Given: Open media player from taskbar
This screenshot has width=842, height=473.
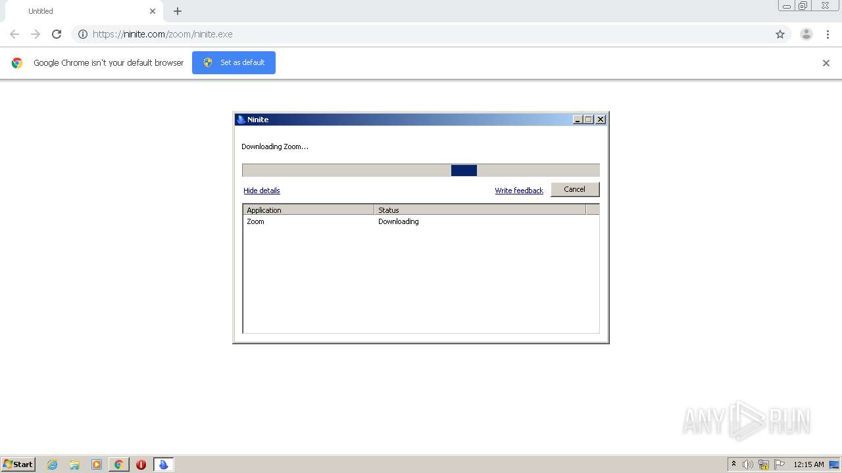Looking at the screenshot, I should tap(97, 464).
